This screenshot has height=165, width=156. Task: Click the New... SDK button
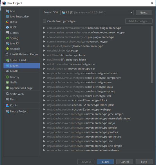point(144,12)
